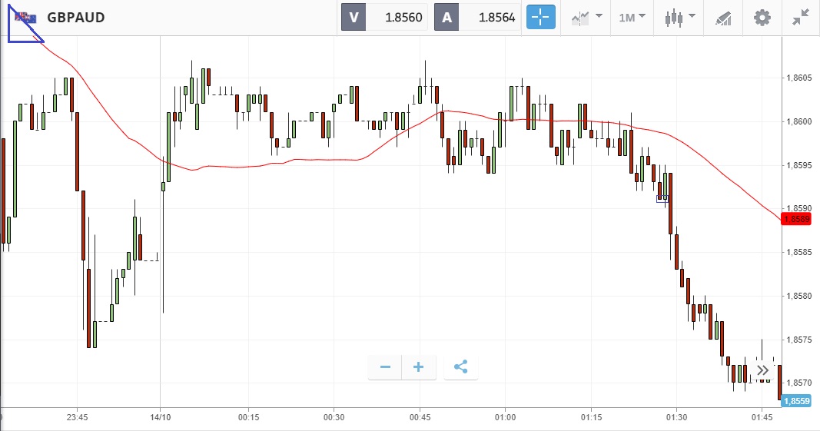Toggle the crosshair cursor button

click(540, 17)
